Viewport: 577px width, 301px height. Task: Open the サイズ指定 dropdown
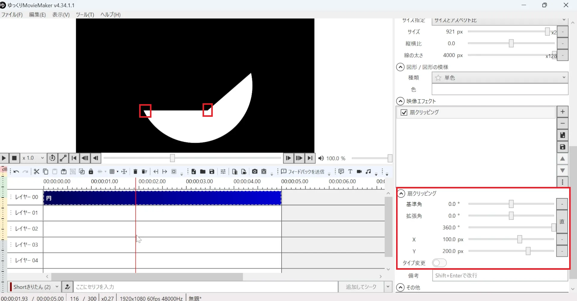coord(500,20)
